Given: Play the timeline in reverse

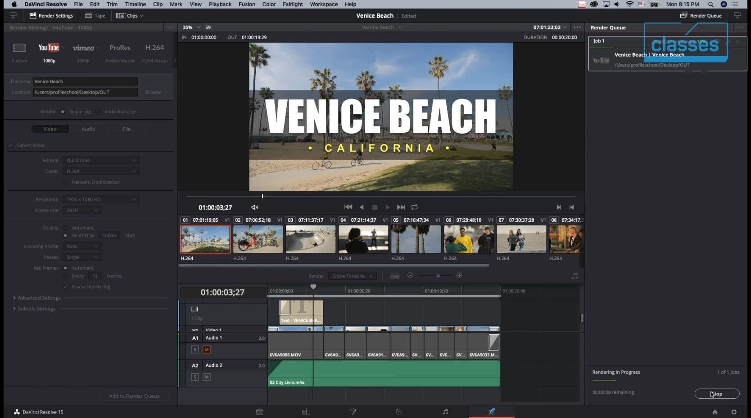Looking at the screenshot, I should coord(362,207).
